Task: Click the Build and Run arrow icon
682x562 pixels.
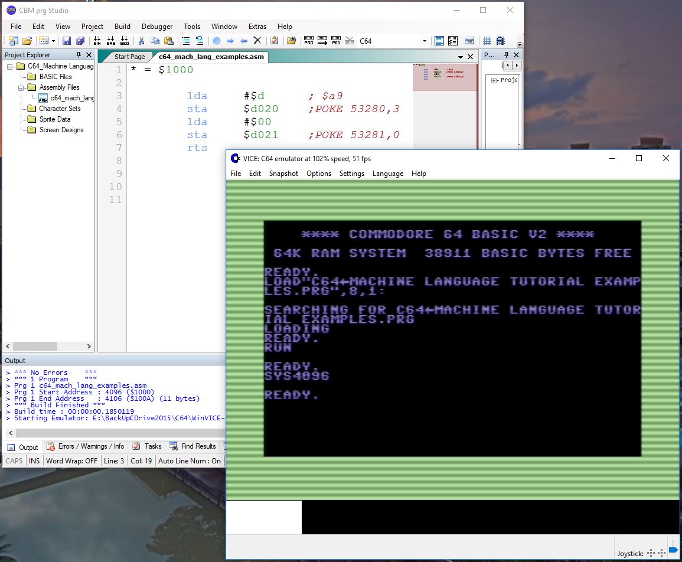Action: 322,41
